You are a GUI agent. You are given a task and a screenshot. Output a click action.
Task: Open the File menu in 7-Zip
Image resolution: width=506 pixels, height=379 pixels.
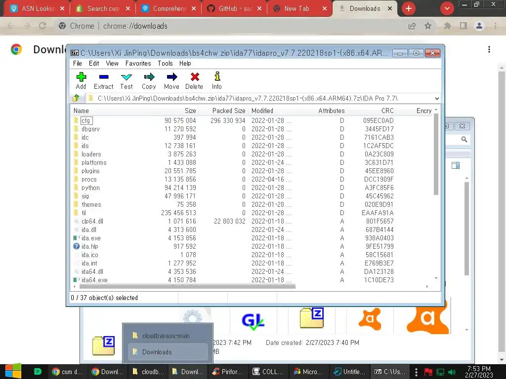pyautogui.click(x=78, y=63)
